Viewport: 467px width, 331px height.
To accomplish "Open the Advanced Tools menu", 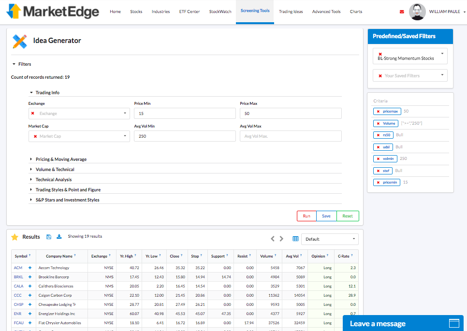I will (326, 12).
